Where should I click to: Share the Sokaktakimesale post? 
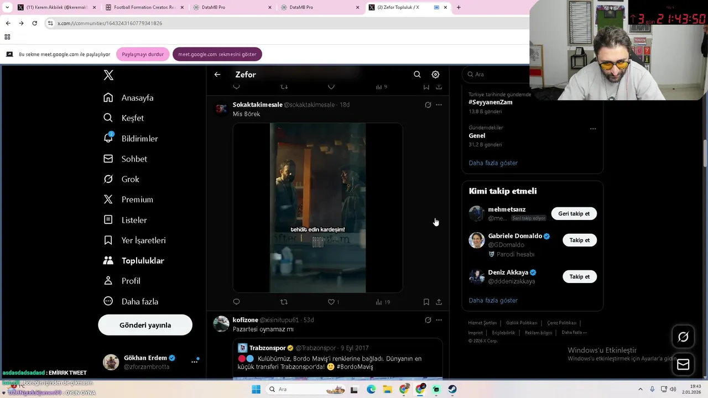click(x=439, y=302)
